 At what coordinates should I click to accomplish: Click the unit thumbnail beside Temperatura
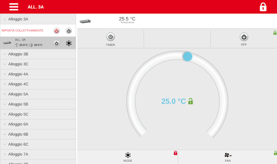[85, 21]
